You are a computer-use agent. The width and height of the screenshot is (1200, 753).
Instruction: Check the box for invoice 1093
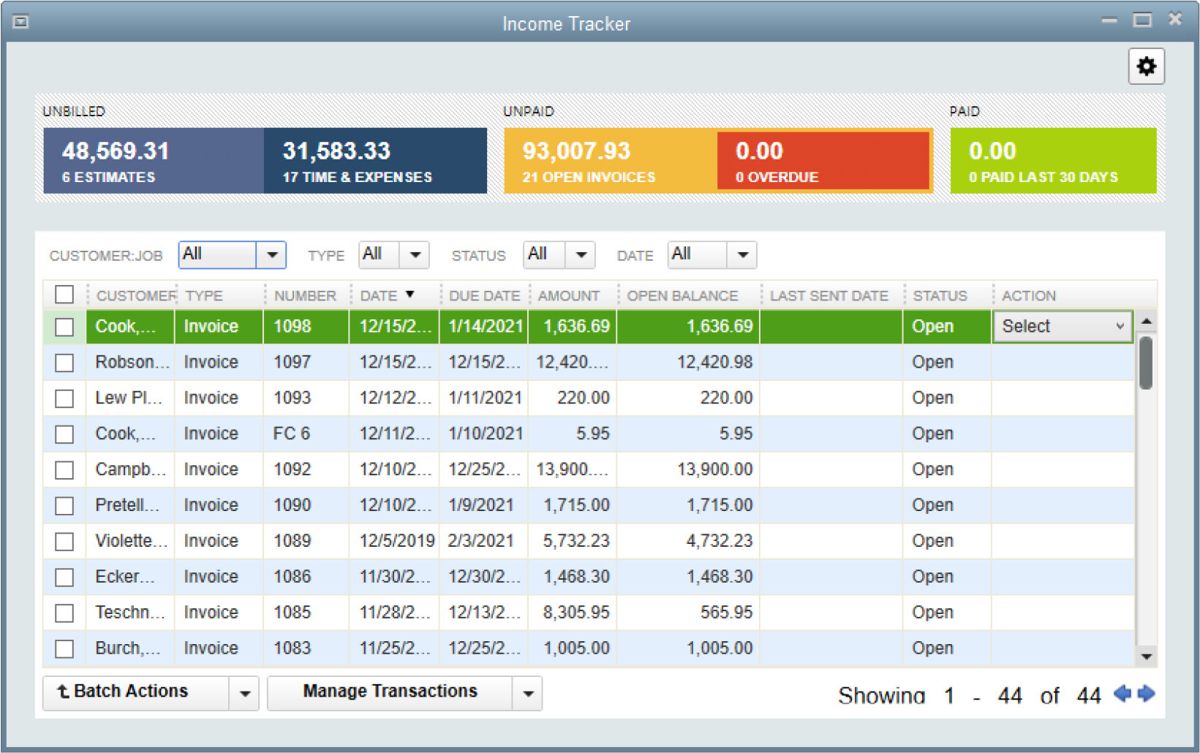coord(64,398)
